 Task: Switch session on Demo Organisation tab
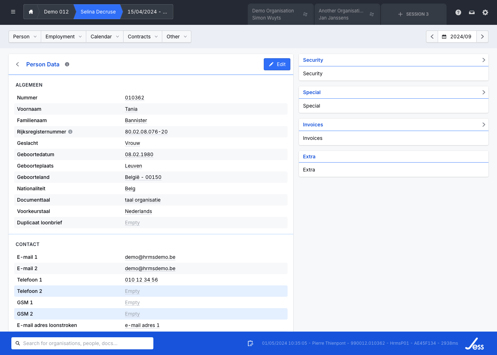[x=305, y=14]
